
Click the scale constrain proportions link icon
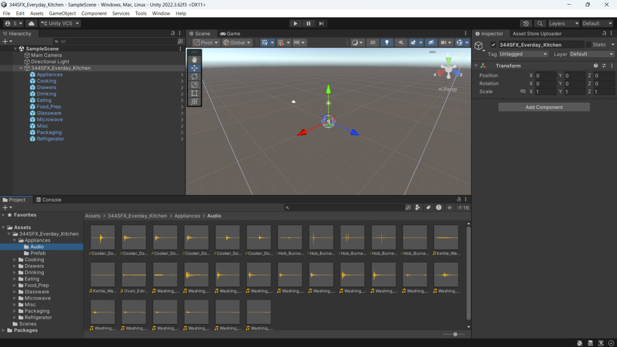[x=523, y=92]
